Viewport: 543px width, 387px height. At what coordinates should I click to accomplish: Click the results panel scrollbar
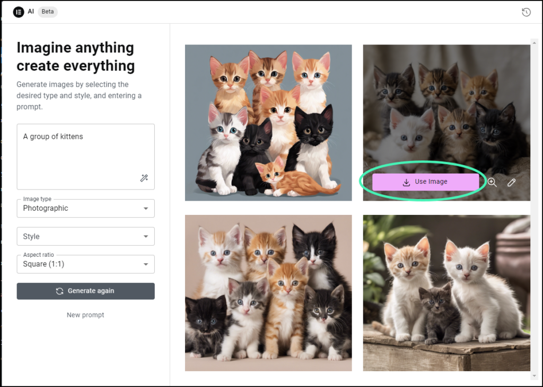click(535, 159)
